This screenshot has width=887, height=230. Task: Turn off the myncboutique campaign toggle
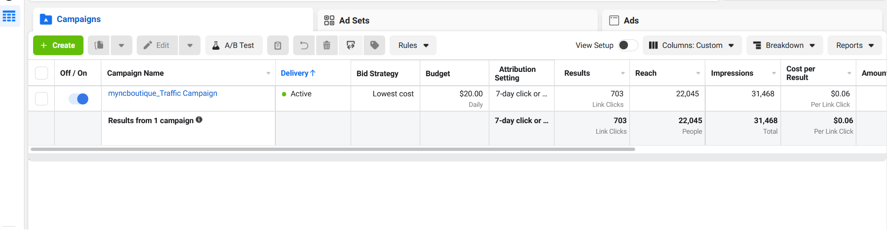coord(79,99)
